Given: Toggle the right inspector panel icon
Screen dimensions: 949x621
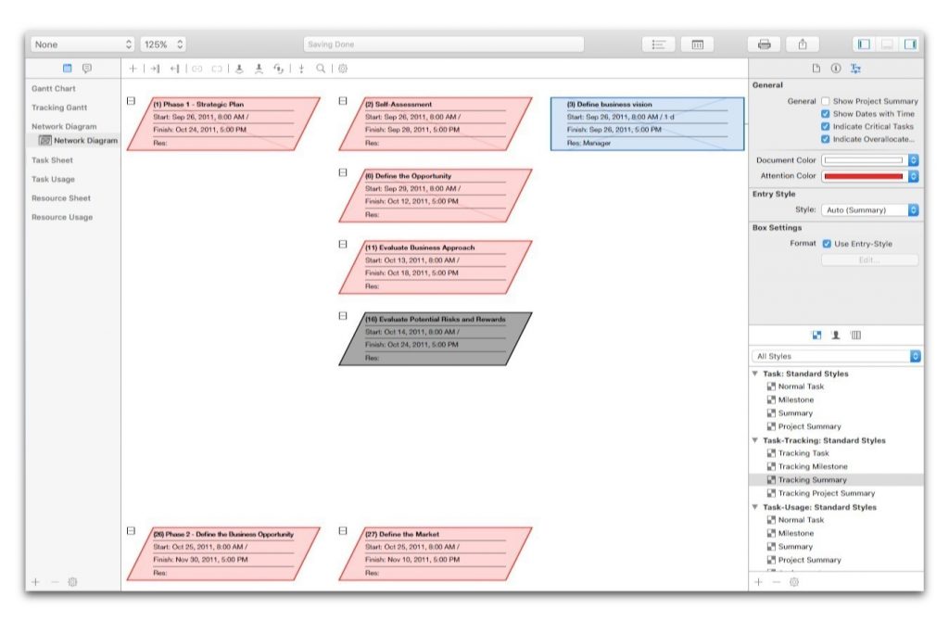Looking at the screenshot, I should pos(910,44).
